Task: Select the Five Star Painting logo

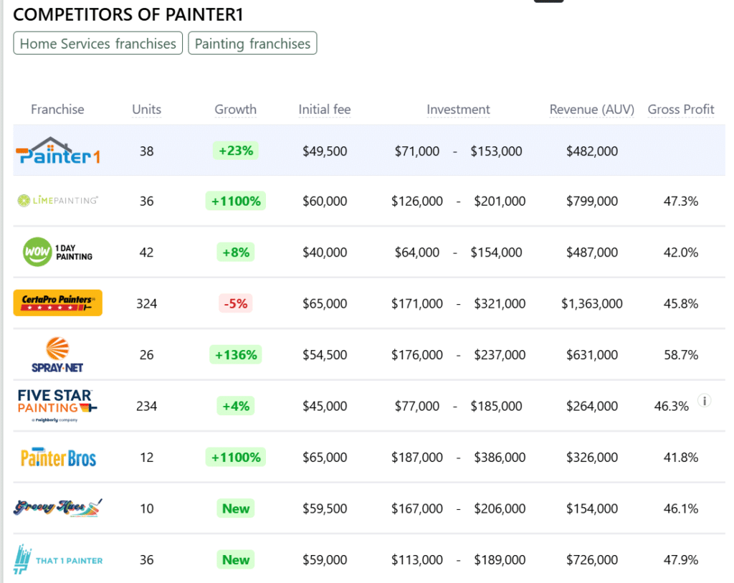Action: 57,406
